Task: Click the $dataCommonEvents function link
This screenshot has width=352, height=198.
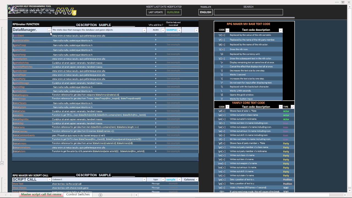Action: click(x=24, y=135)
